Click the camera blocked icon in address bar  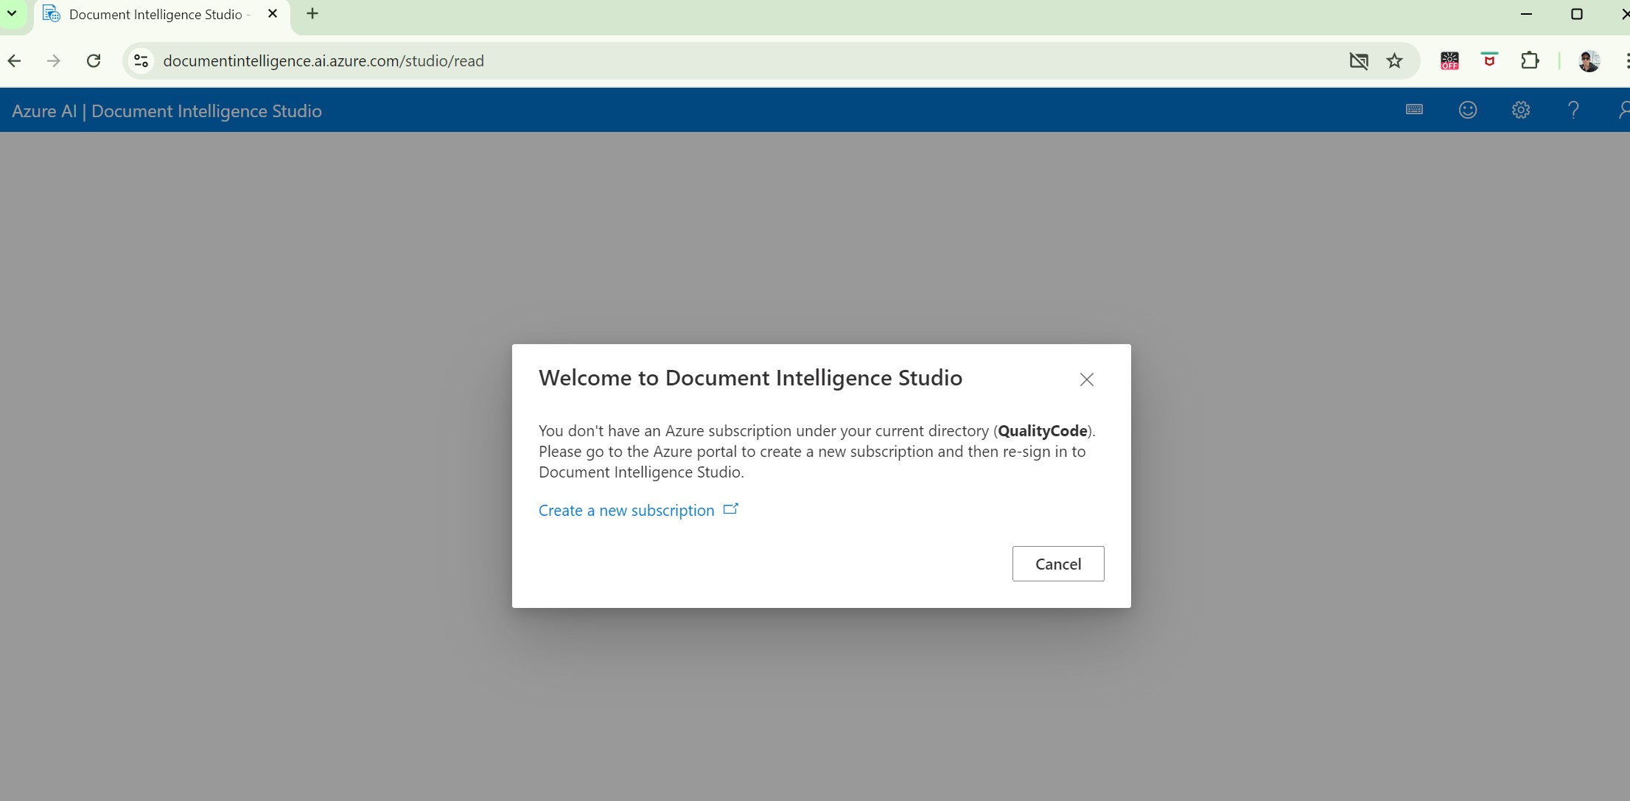coord(1359,60)
